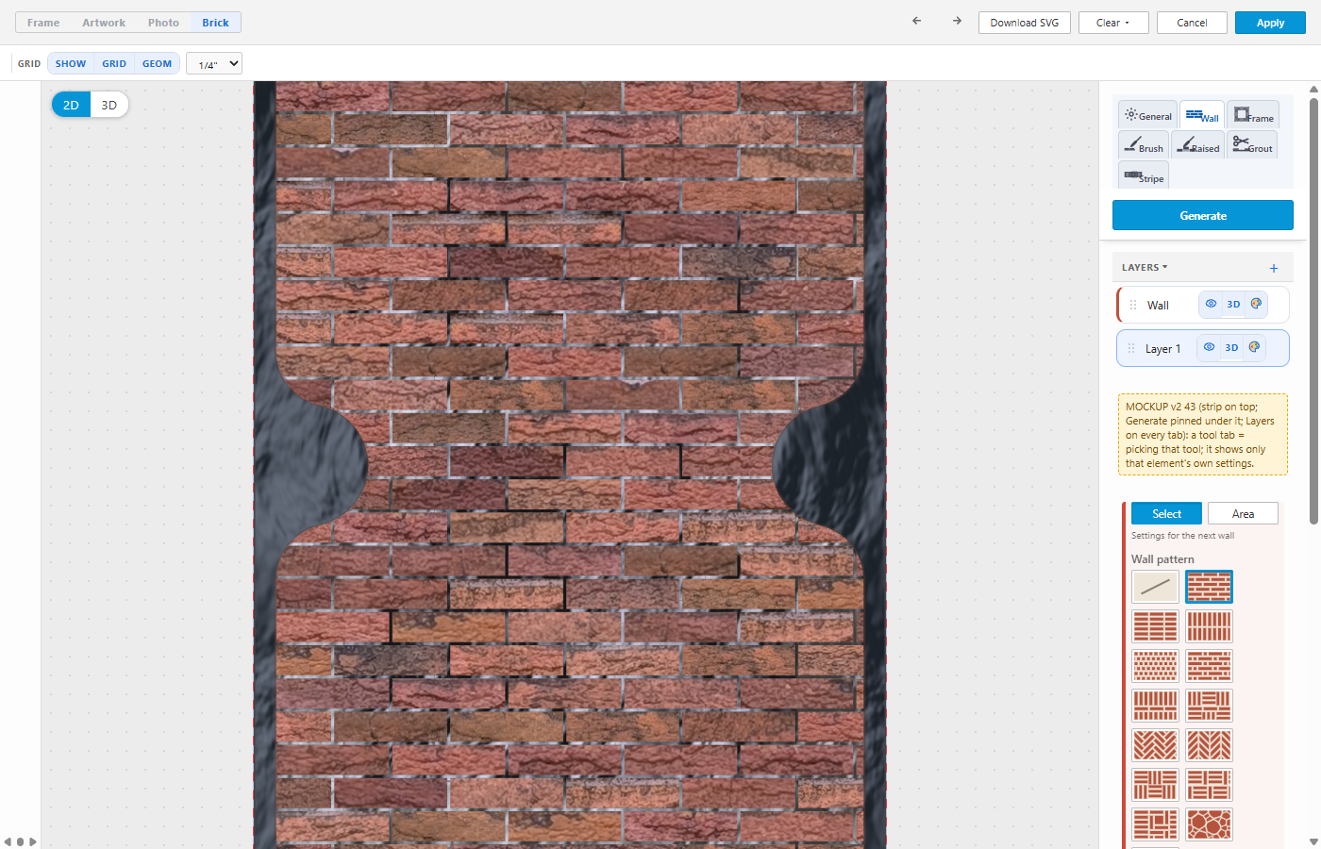1321x849 pixels.
Task: Switch canvas view to 3D
Action: 109,105
